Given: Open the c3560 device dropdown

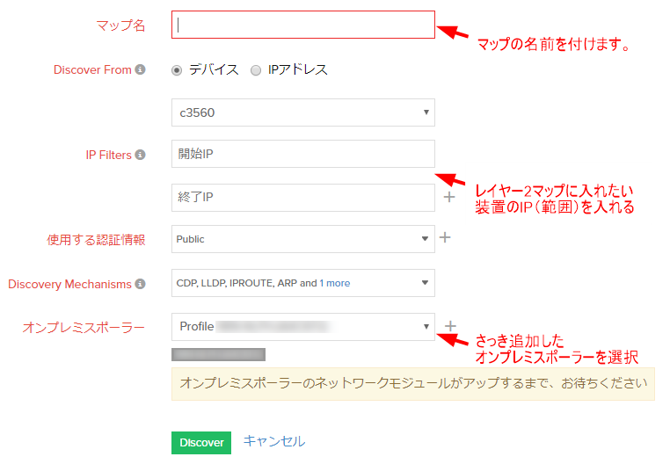Looking at the screenshot, I should (x=303, y=112).
